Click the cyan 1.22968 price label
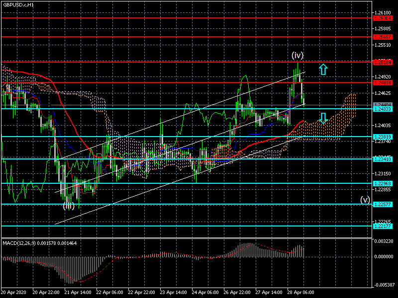Viewport: 398px width, 298px height. (383, 183)
